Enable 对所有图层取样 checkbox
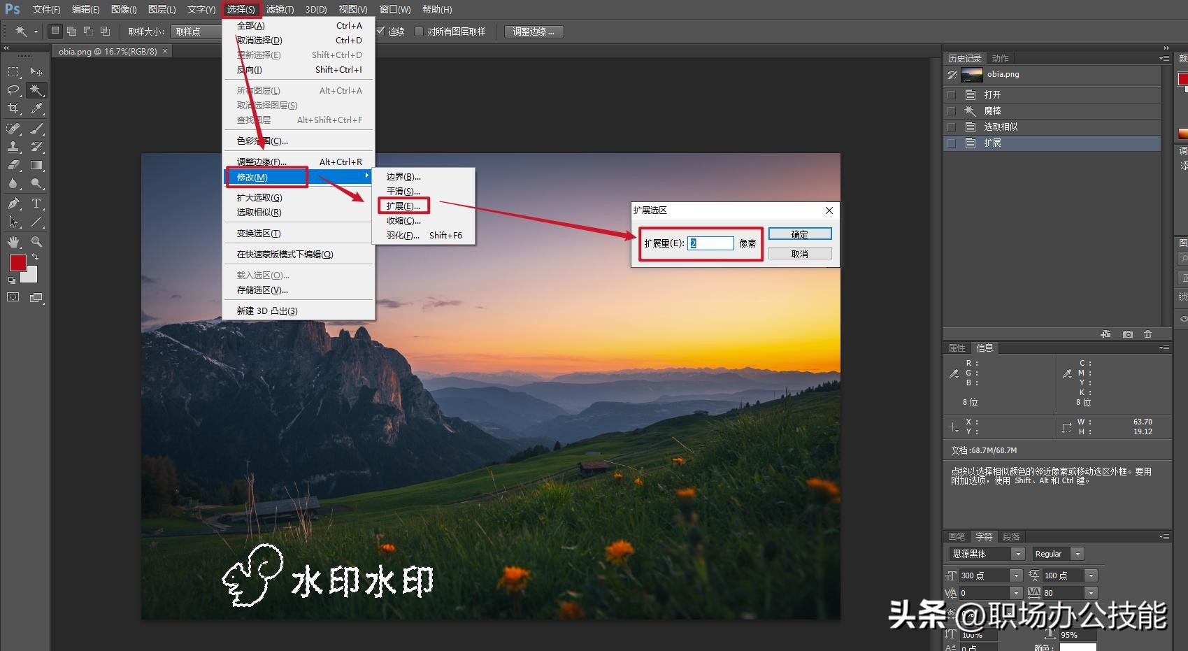This screenshot has width=1188, height=651. (419, 31)
